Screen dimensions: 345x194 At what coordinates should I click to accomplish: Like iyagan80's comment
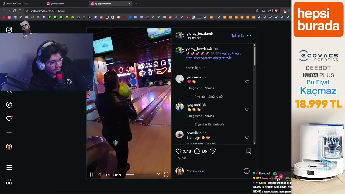pyautogui.click(x=247, y=110)
